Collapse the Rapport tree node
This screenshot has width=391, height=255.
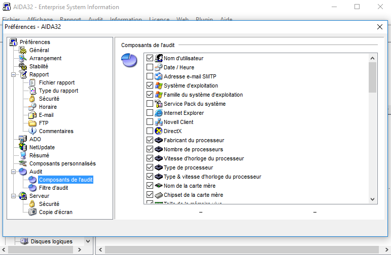(x=14, y=75)
